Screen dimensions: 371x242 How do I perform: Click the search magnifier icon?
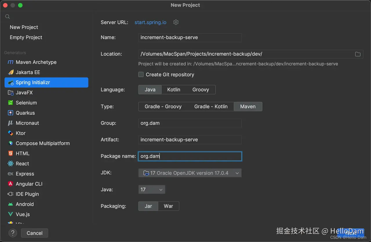tap(8, 17)
